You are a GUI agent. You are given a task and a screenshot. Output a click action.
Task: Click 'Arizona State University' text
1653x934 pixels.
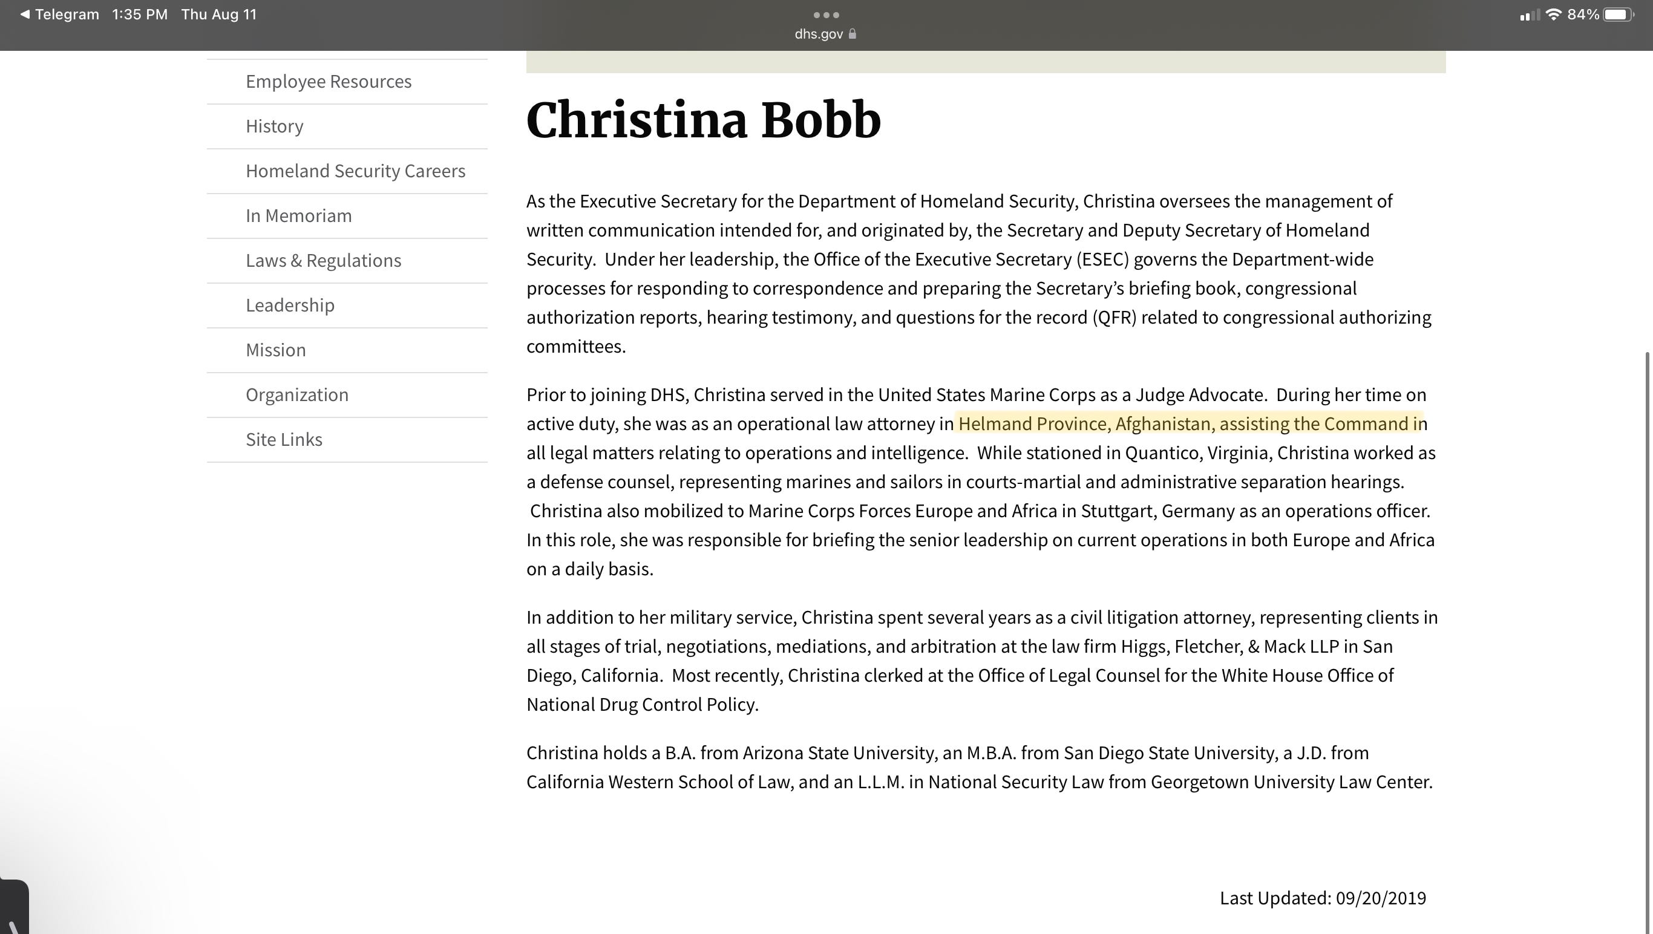(840, 753)
